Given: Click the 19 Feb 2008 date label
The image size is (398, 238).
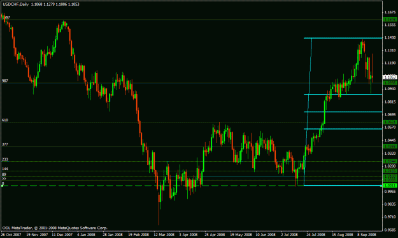Looking at the screenshot, I should pyautogui.click(x=138, y=235).
